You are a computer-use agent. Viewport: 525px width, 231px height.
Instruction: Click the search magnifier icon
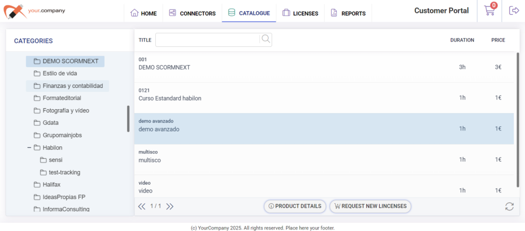(x=266, y=39)
